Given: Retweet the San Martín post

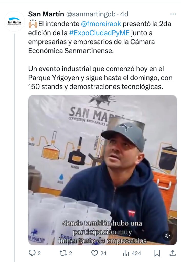Looking at the screenshot, I should pyautogui.click(x=63, y=253).
